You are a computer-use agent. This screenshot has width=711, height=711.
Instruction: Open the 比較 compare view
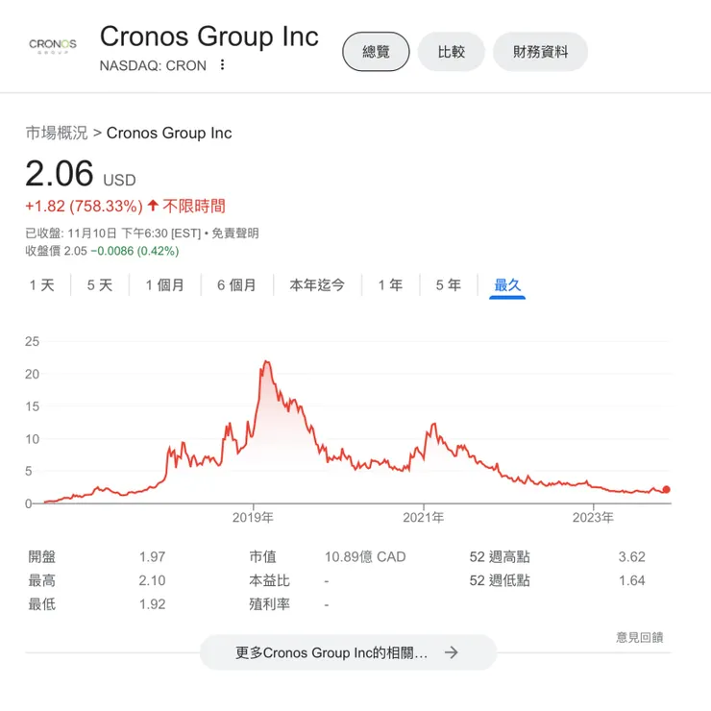[452, 51]
